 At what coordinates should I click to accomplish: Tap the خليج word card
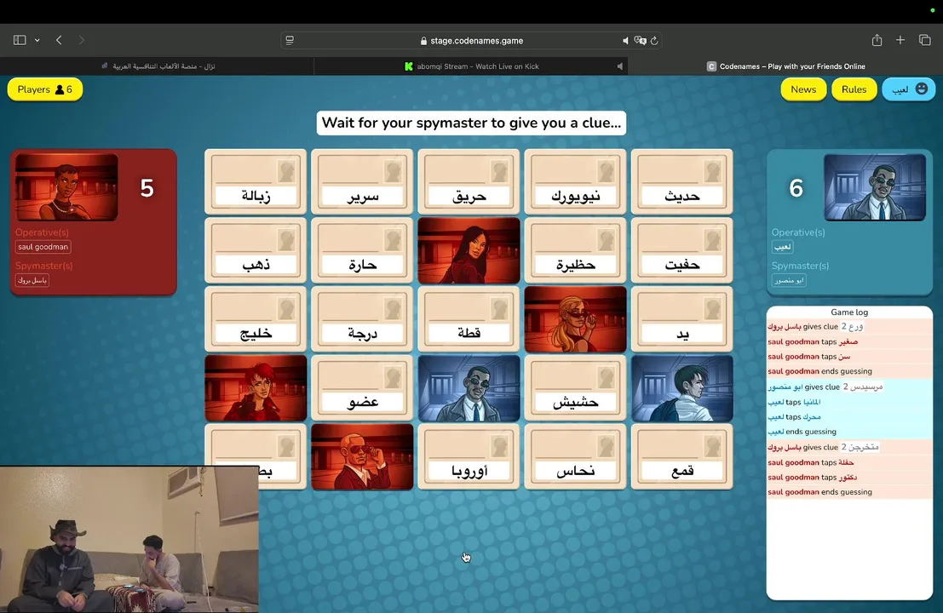[x=256, y=319]
